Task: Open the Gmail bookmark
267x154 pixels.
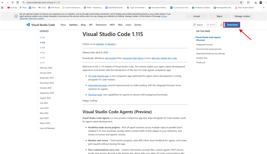Action: (42, 8)
